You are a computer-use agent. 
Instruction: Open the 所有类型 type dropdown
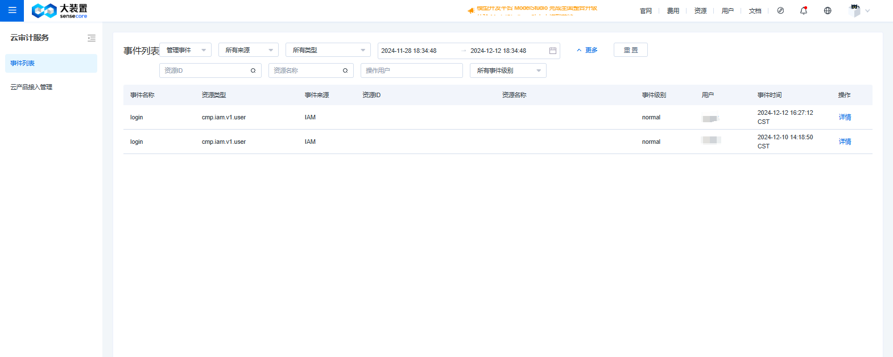coord(328,50)
